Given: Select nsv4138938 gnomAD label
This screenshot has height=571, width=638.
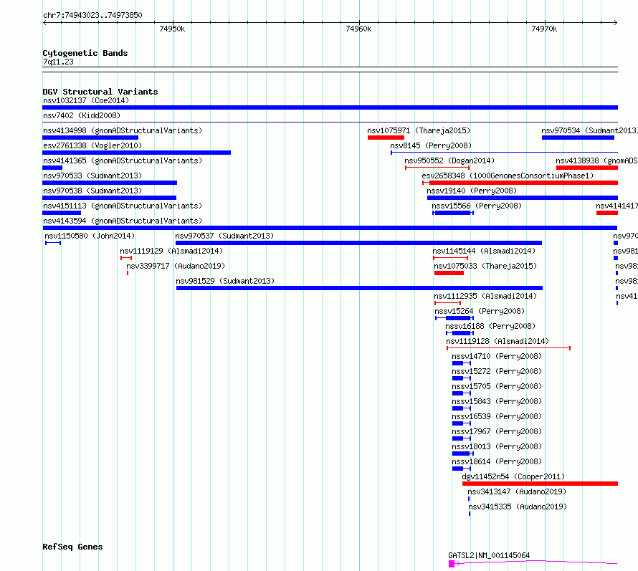Looking at the screenshot, I should [597, 160].
